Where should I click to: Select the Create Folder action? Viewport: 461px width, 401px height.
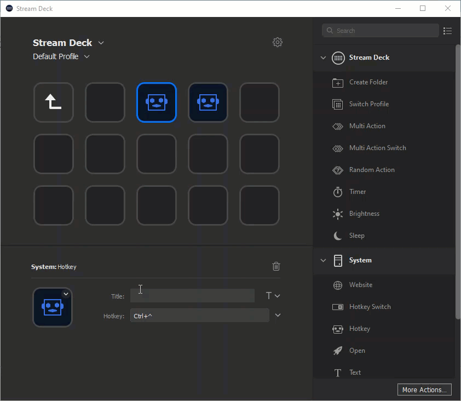(368, 82)
